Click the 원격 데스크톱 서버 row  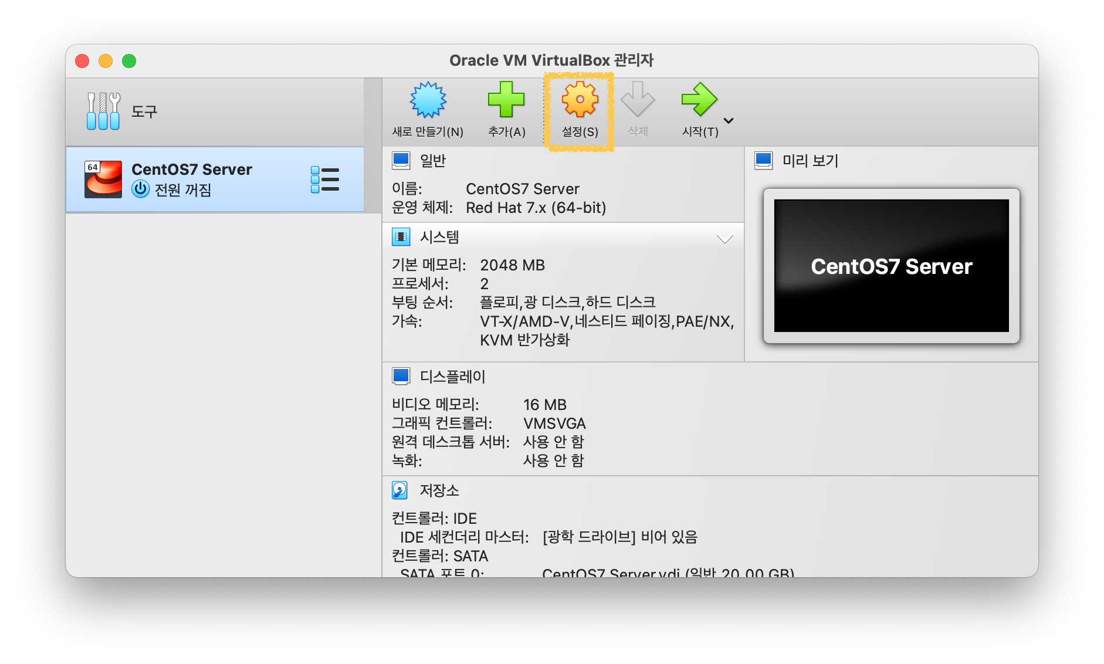point(488,442)
